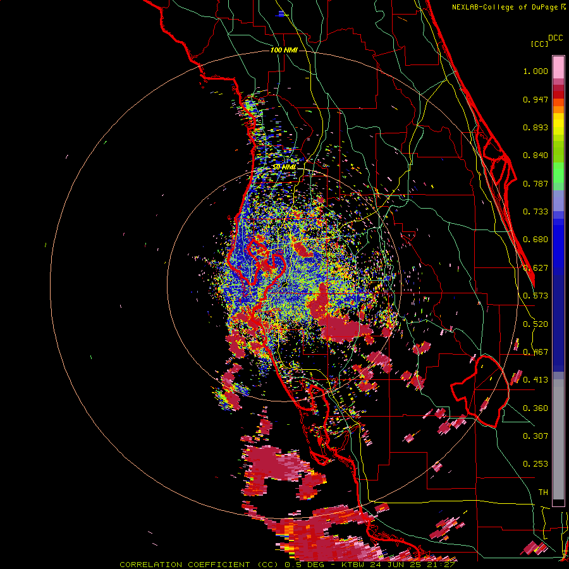The height and width of the screenshot is (569, 569).
Task: Select the 0.253 legend value
Action: tap(535, 464)
